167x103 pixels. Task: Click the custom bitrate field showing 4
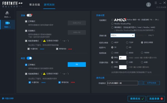click(x=122, y=58)
